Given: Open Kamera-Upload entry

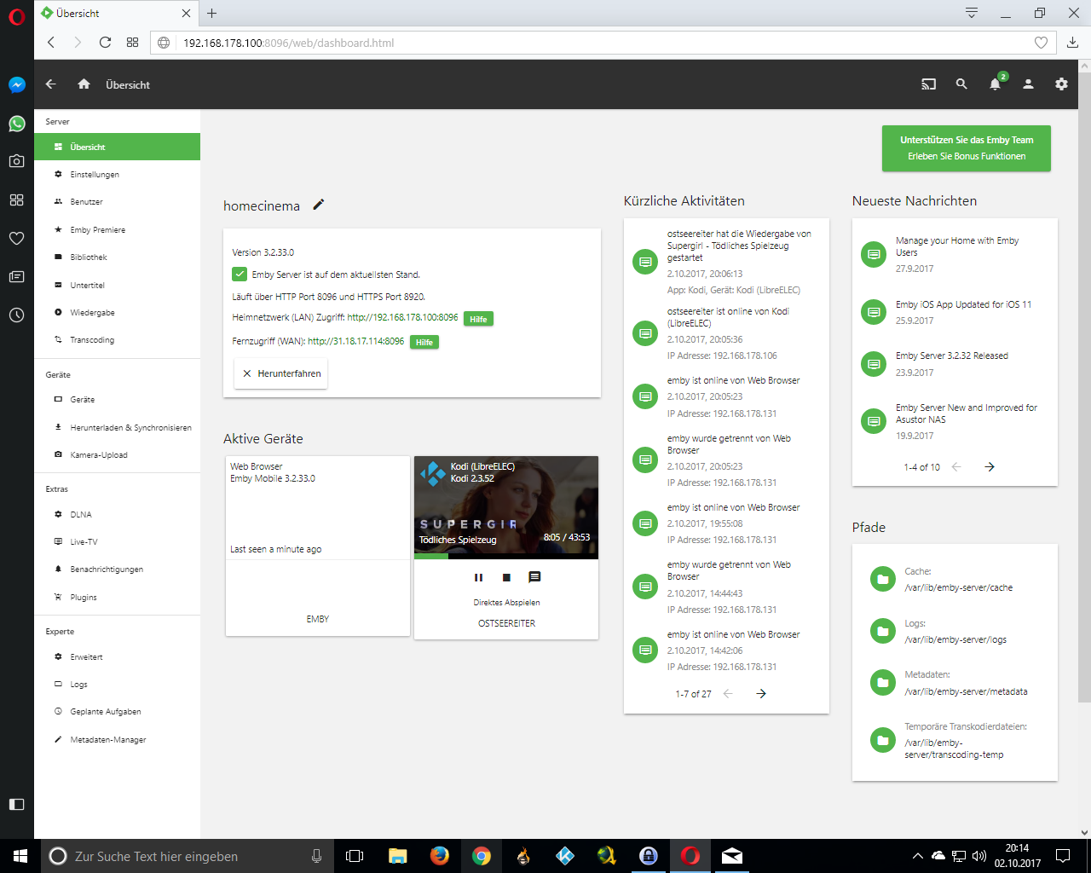Looking at the screenshot, I should (x=117, y=455).
